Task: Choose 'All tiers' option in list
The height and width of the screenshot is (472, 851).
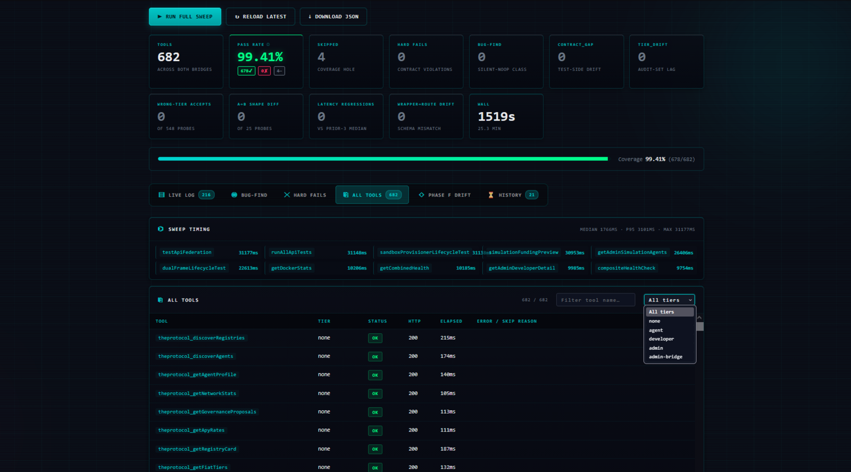Action: 670,312
